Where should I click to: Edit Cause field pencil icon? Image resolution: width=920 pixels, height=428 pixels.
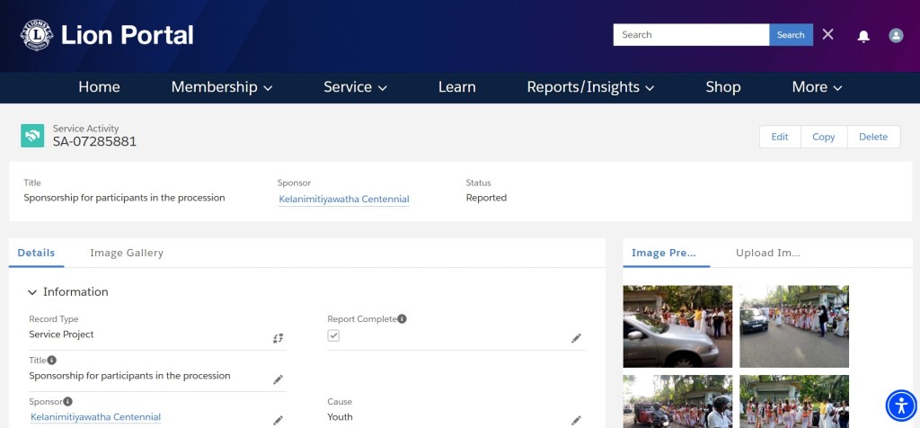coord(576,421)
